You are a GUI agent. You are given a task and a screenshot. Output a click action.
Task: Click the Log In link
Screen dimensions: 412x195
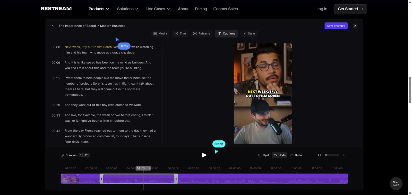pos(322,9)
